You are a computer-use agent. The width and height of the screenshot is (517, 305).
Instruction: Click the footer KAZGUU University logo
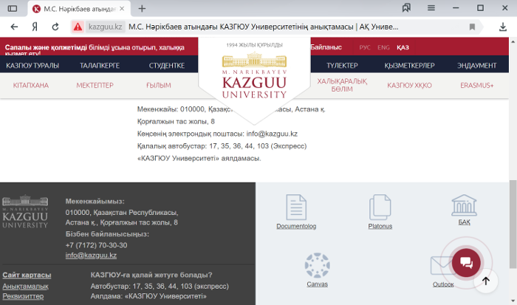click(25, 211)
